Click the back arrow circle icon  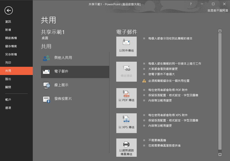tap(9, 11)
